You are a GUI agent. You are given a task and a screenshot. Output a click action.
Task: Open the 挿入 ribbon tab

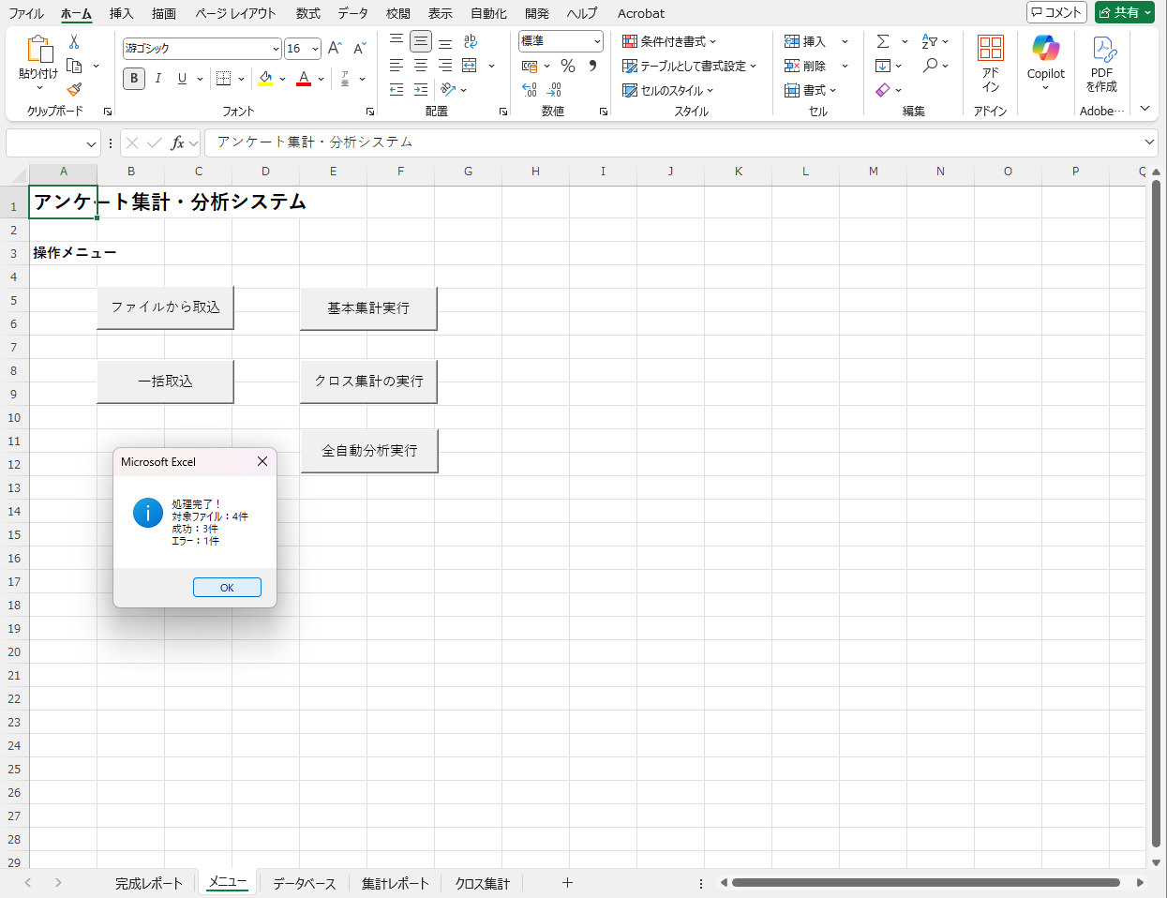coord(121,13)
